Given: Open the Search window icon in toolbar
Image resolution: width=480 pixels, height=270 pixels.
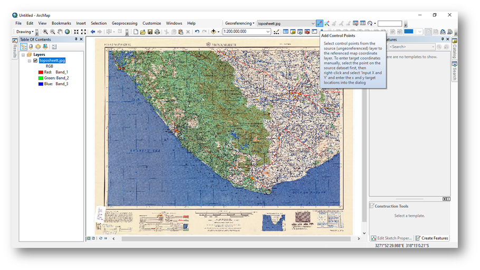Looking at the screenshot, I should pos(300,32).
